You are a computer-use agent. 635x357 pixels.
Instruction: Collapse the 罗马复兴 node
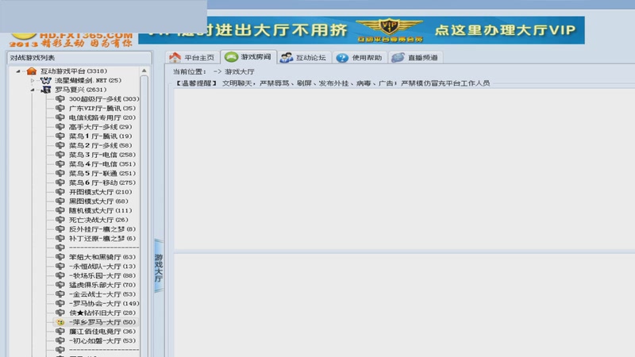(33, 90)
